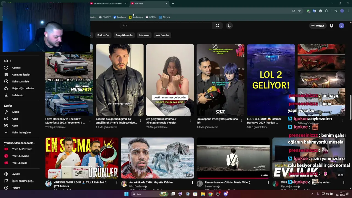The height and width of the screenshot is (198, 352).
Task: Expand the Siz section chevron
Action: point(10,61)
